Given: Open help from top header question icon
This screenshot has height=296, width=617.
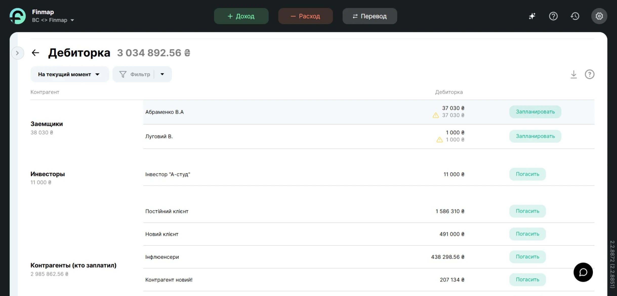Looking at the screenshot, I should pos(553,16).
